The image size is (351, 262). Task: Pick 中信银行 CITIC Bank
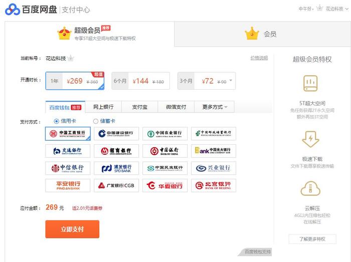(x=68, y=168)
